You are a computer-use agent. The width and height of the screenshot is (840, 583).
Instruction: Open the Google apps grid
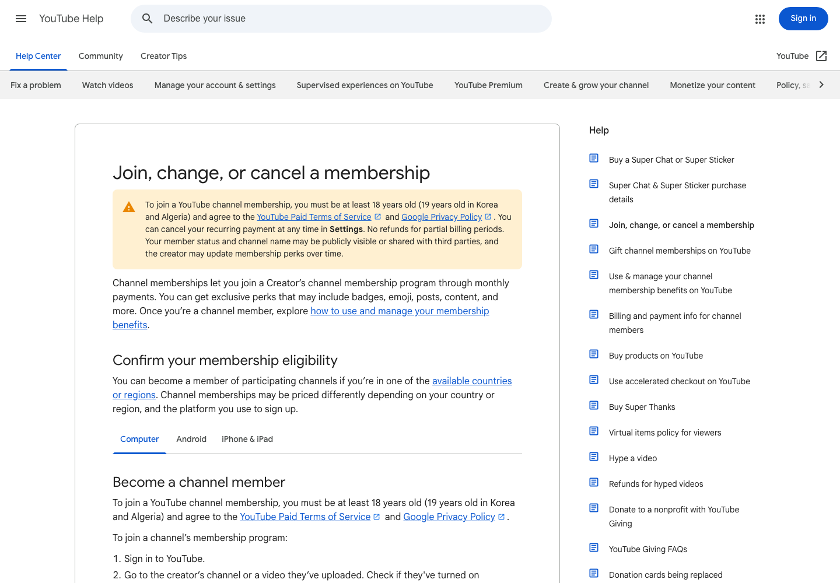coord(760,19)
